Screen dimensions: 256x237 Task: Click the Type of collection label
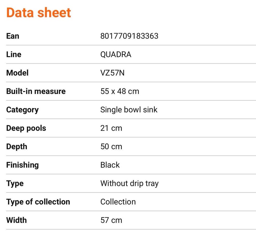(x=38, y=202)
